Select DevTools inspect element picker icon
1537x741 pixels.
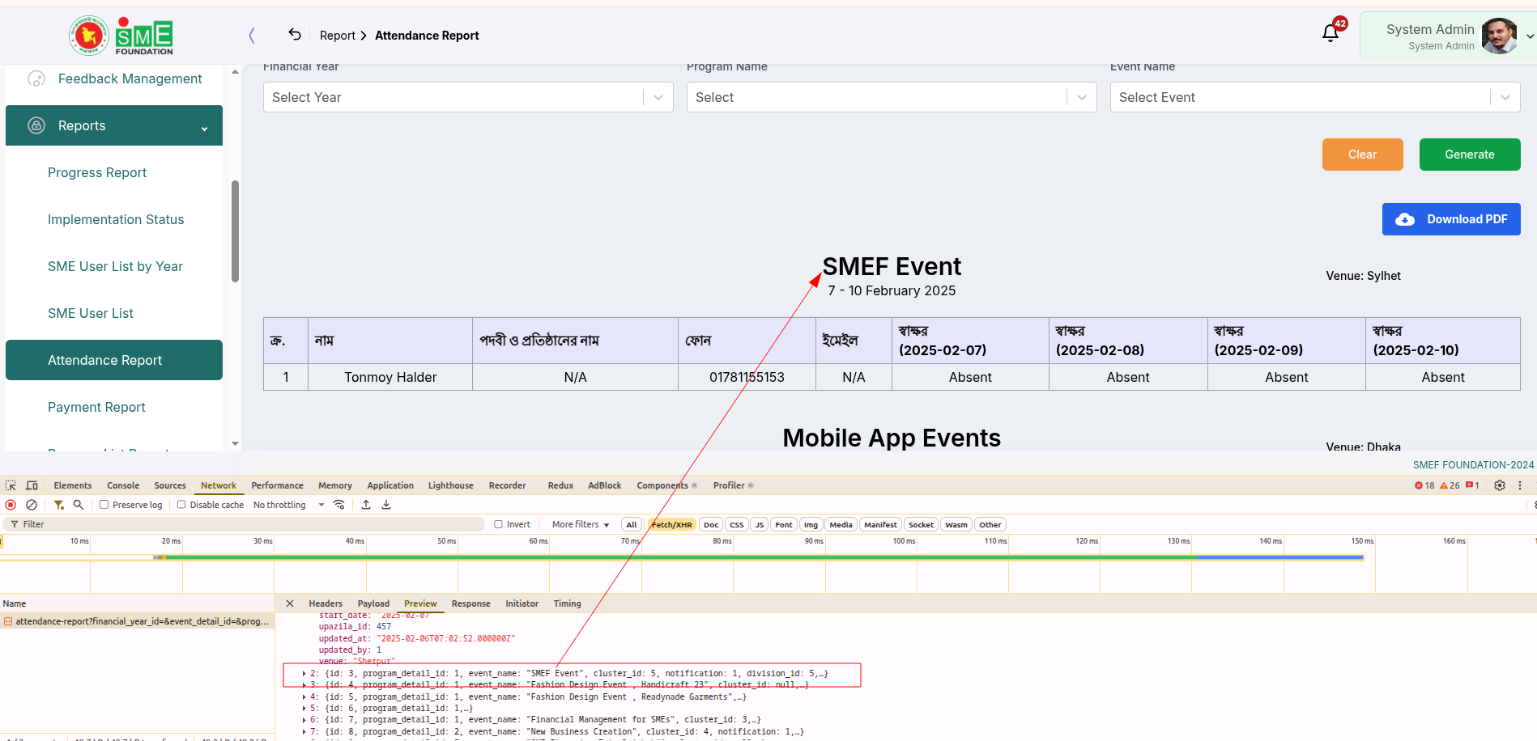[x=11, y=485]
